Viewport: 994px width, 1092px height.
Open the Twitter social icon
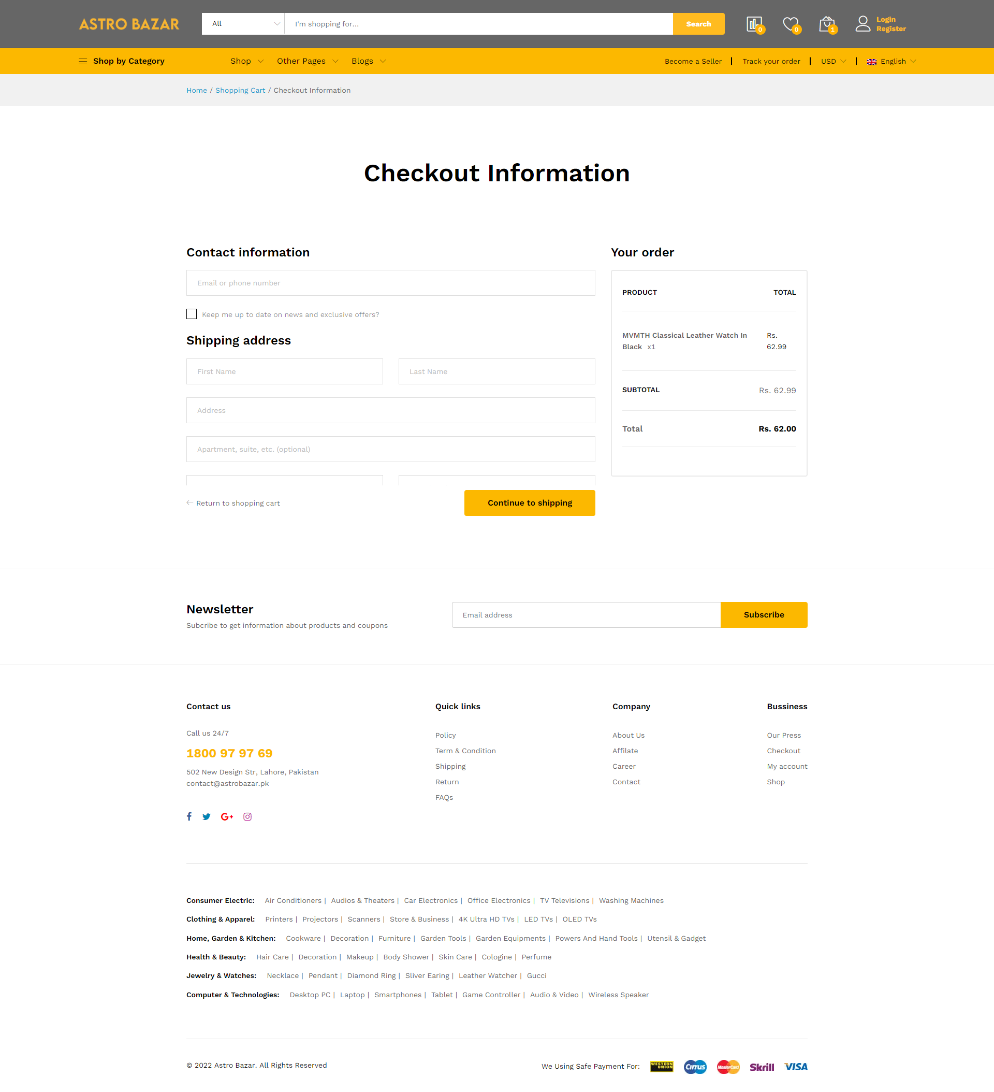coord(206,816)
